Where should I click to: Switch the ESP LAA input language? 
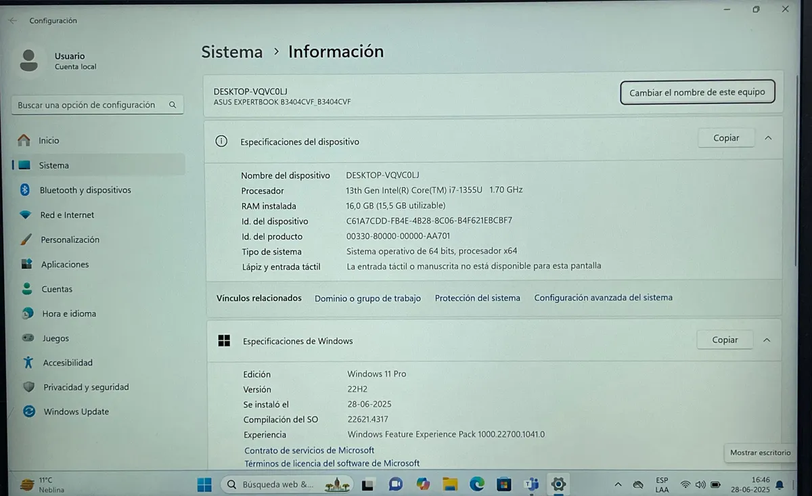click(x=662, y=484)
